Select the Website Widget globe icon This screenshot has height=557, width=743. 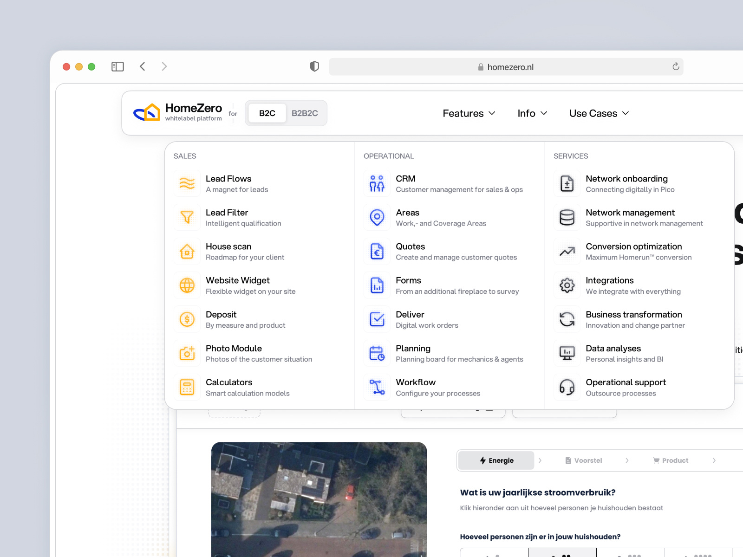click(187, 285)
